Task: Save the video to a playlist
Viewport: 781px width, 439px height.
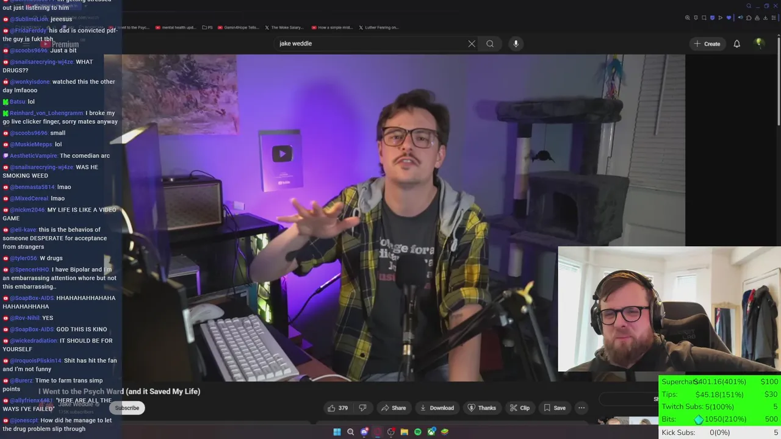Action: coord(555,408)
